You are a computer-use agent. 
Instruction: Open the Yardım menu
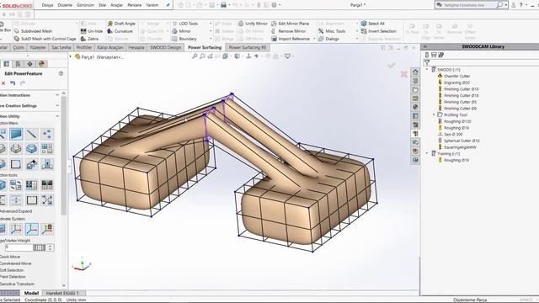[152, 5]
